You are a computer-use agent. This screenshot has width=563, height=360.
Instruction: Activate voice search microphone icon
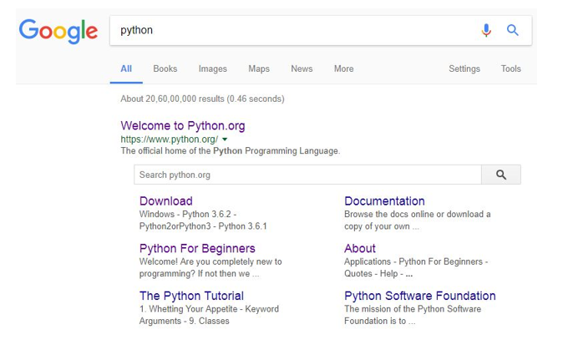click(x=486, y=30)
